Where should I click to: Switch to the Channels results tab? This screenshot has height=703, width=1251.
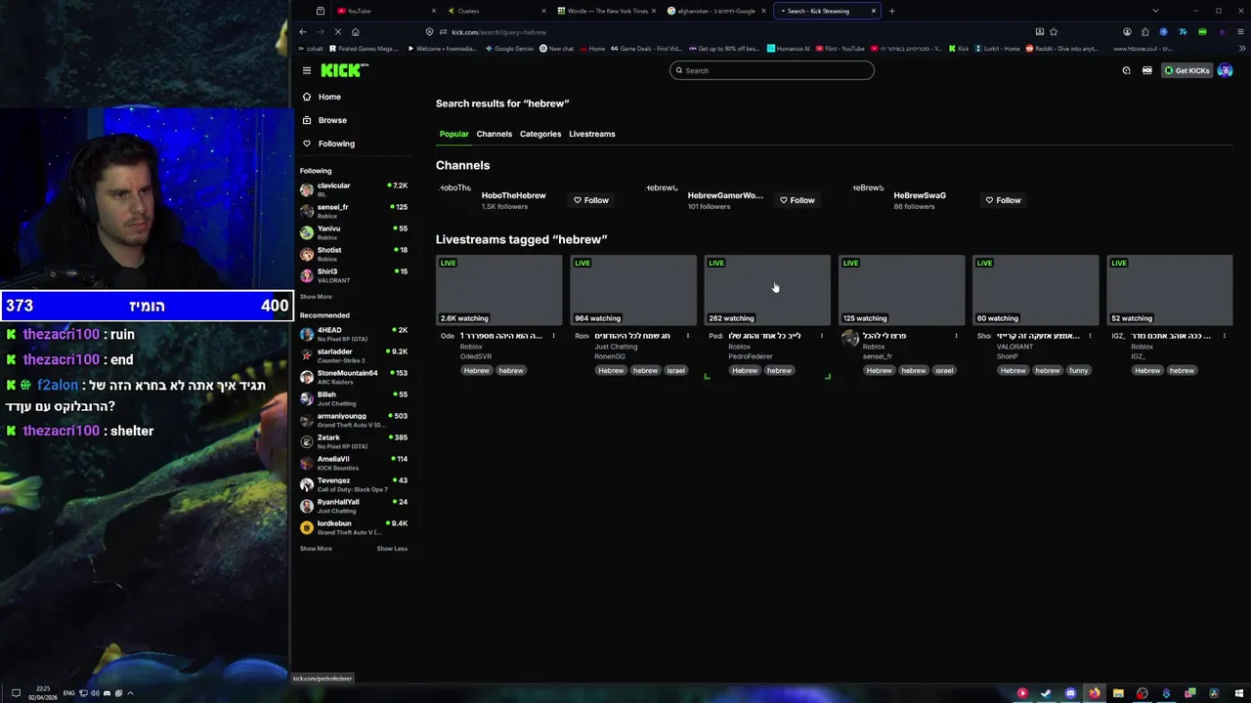[x=495, y=134]
